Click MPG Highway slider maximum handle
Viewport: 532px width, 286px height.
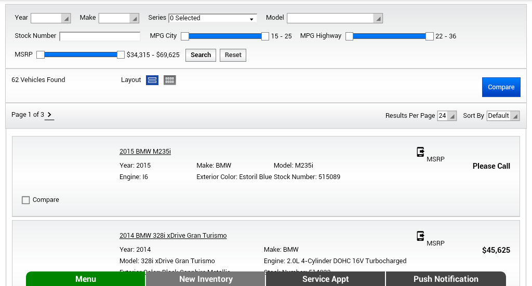430,36
